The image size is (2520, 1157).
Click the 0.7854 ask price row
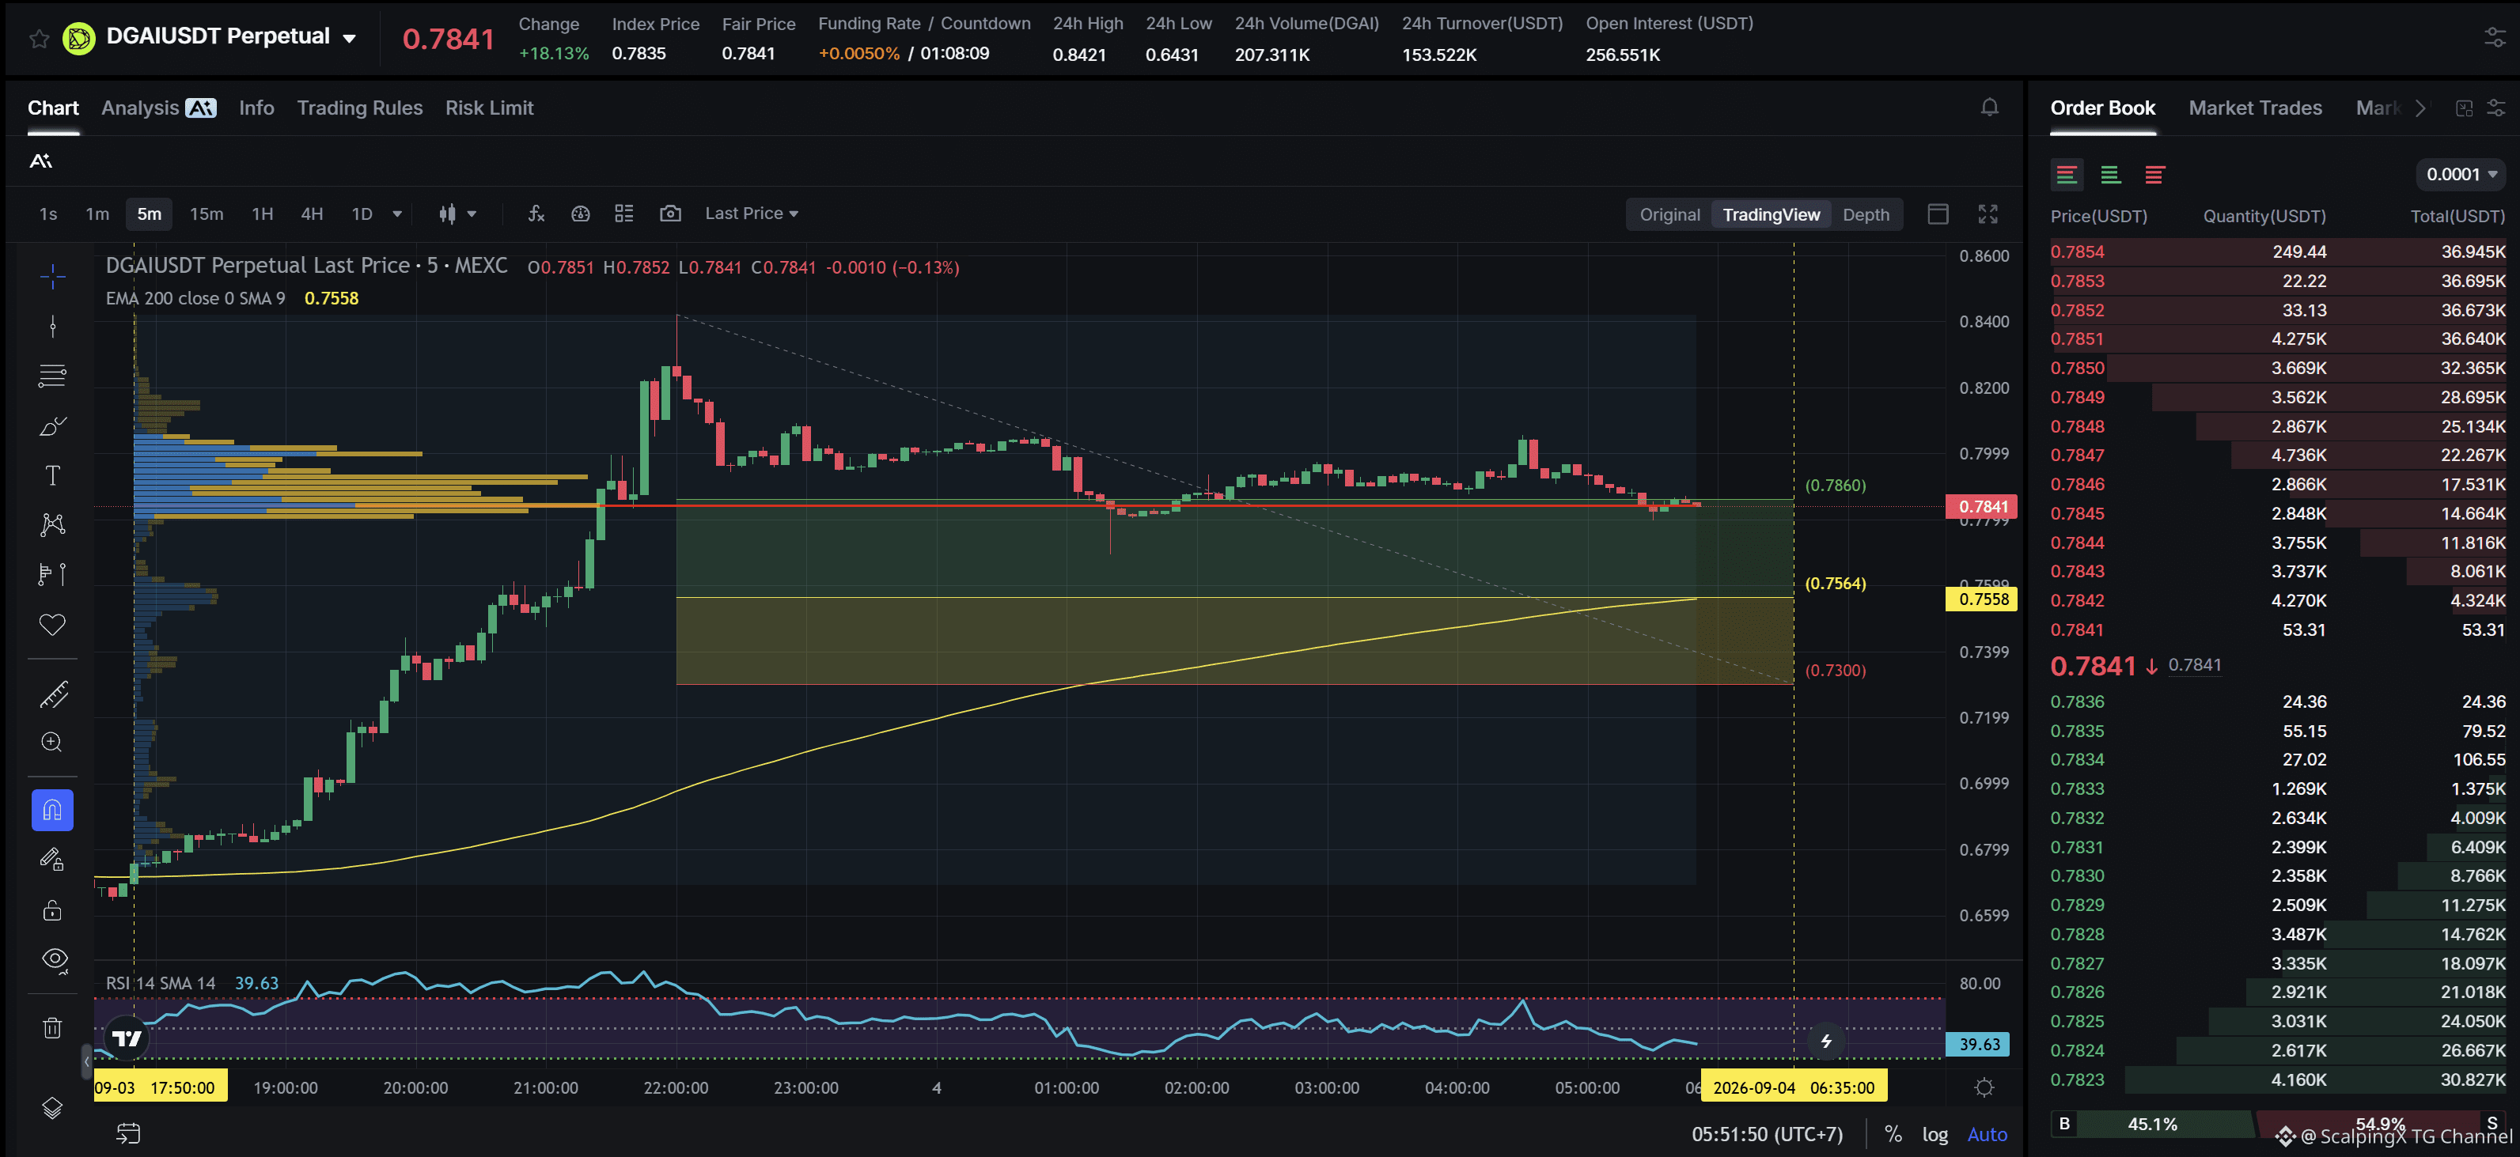coord(2277,251)
